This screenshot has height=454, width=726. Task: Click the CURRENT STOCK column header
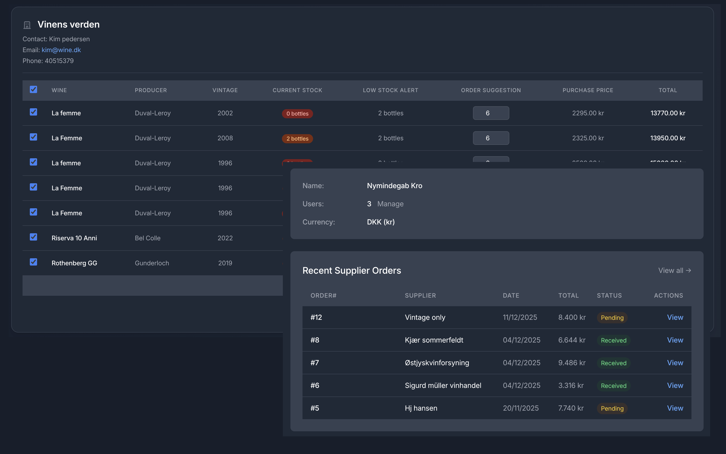tap(297, 90)
